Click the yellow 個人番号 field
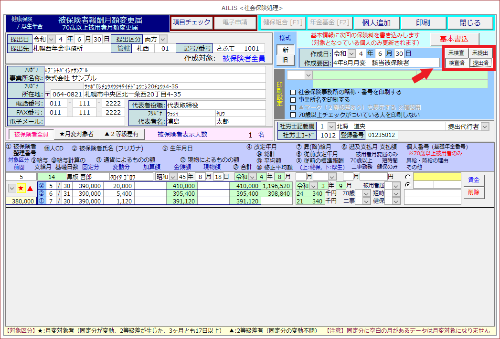Viewport: 500px width, 339px height. pos(437,177)
